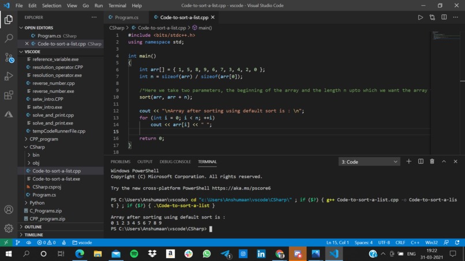Click the editor minimap
The image size is (465, 261).
coord(446,92)
